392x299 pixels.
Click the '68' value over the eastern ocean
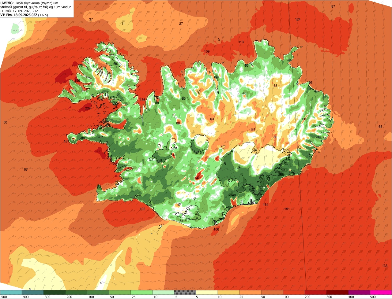point(380,127)
